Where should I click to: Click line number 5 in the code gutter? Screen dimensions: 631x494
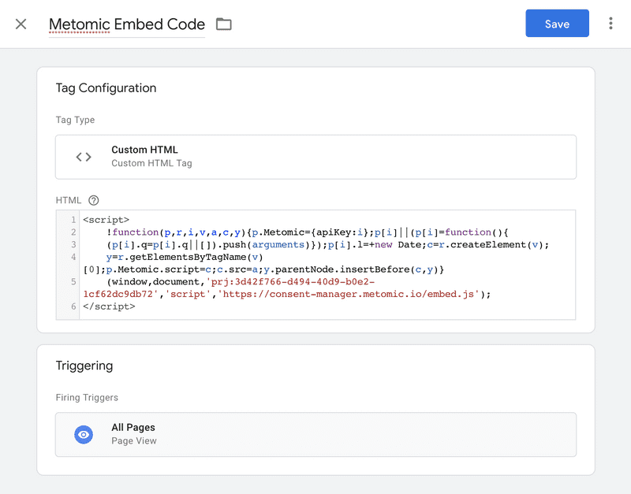click(73, 282)
